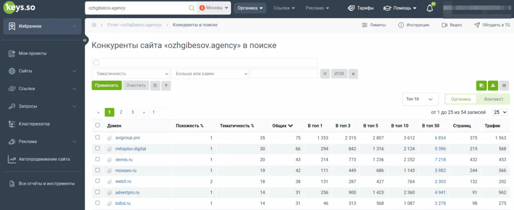Image resolution: width=514 pixels, height=210 pixels.
Task: Click paperclip icon next to mosseo.ru
Action: [x=110, y=171]
